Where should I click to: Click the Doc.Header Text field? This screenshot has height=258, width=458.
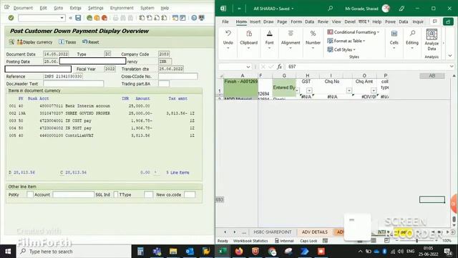click(x=73, y=84)
